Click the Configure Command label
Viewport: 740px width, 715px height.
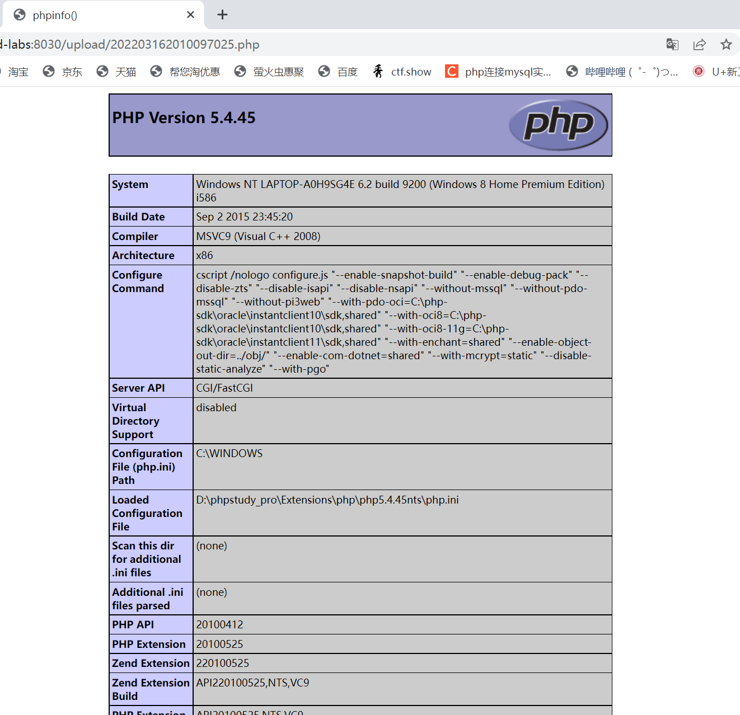tap(138, 281)
